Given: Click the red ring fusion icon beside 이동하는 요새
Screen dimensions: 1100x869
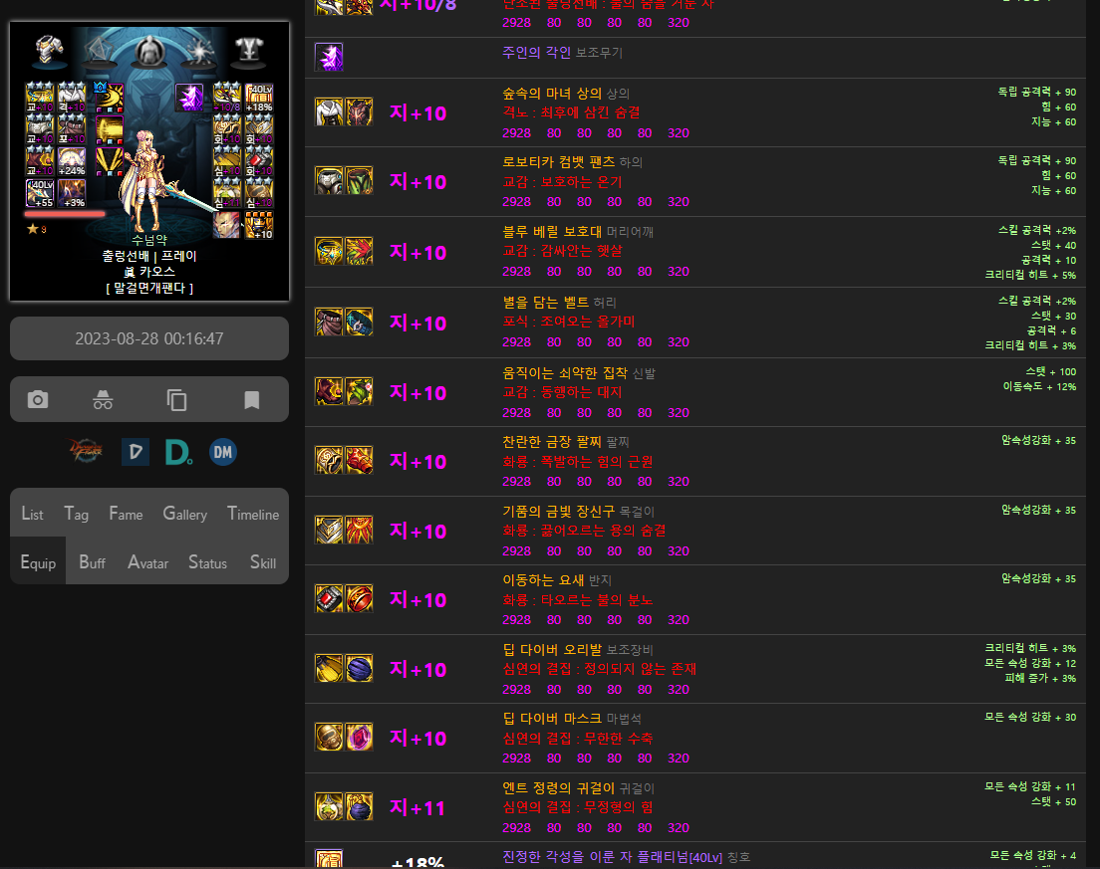Looking at the screenshot, I should pos(359,598).
